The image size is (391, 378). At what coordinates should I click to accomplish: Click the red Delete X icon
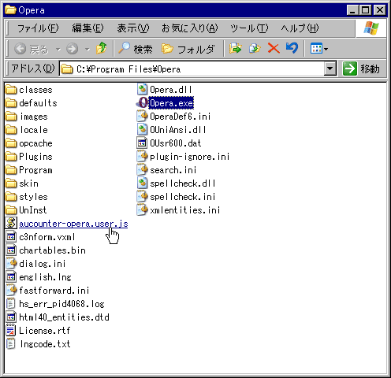click(x=274, y=49)
